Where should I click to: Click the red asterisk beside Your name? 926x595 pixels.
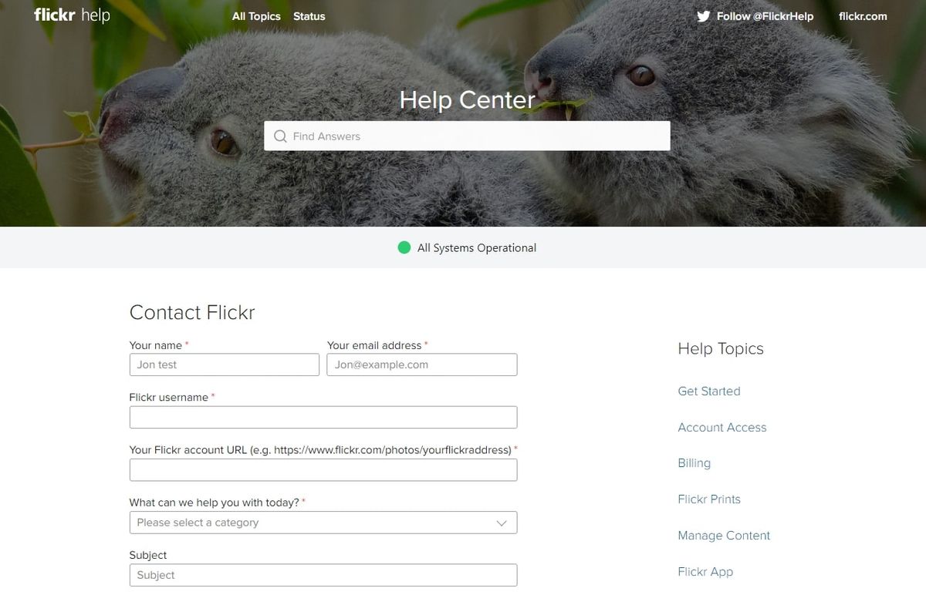pos(187,343)
